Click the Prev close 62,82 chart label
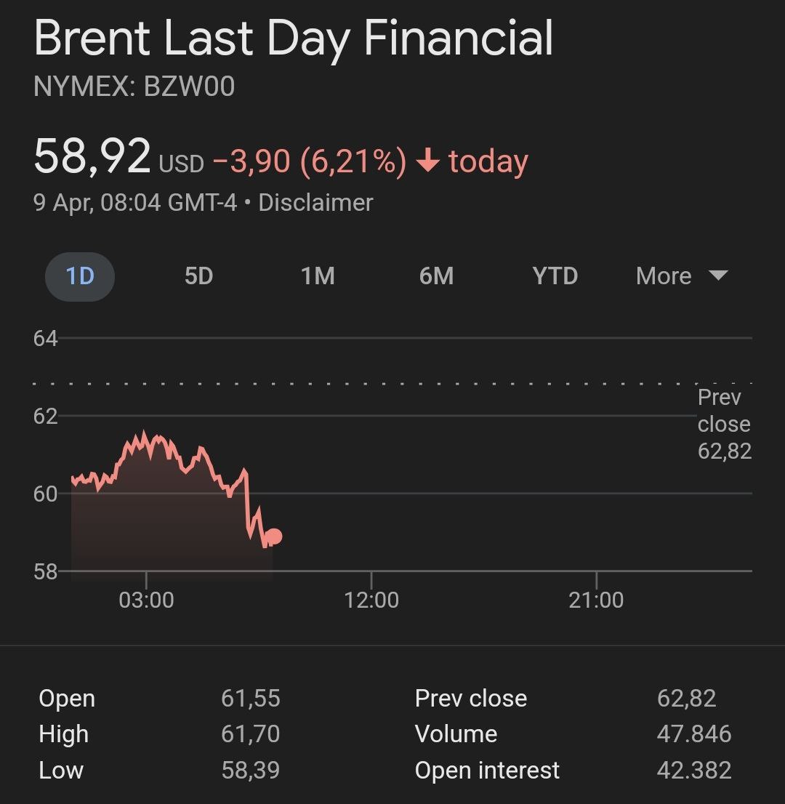Screen dimensions: 785x804 tap(724, 425)
